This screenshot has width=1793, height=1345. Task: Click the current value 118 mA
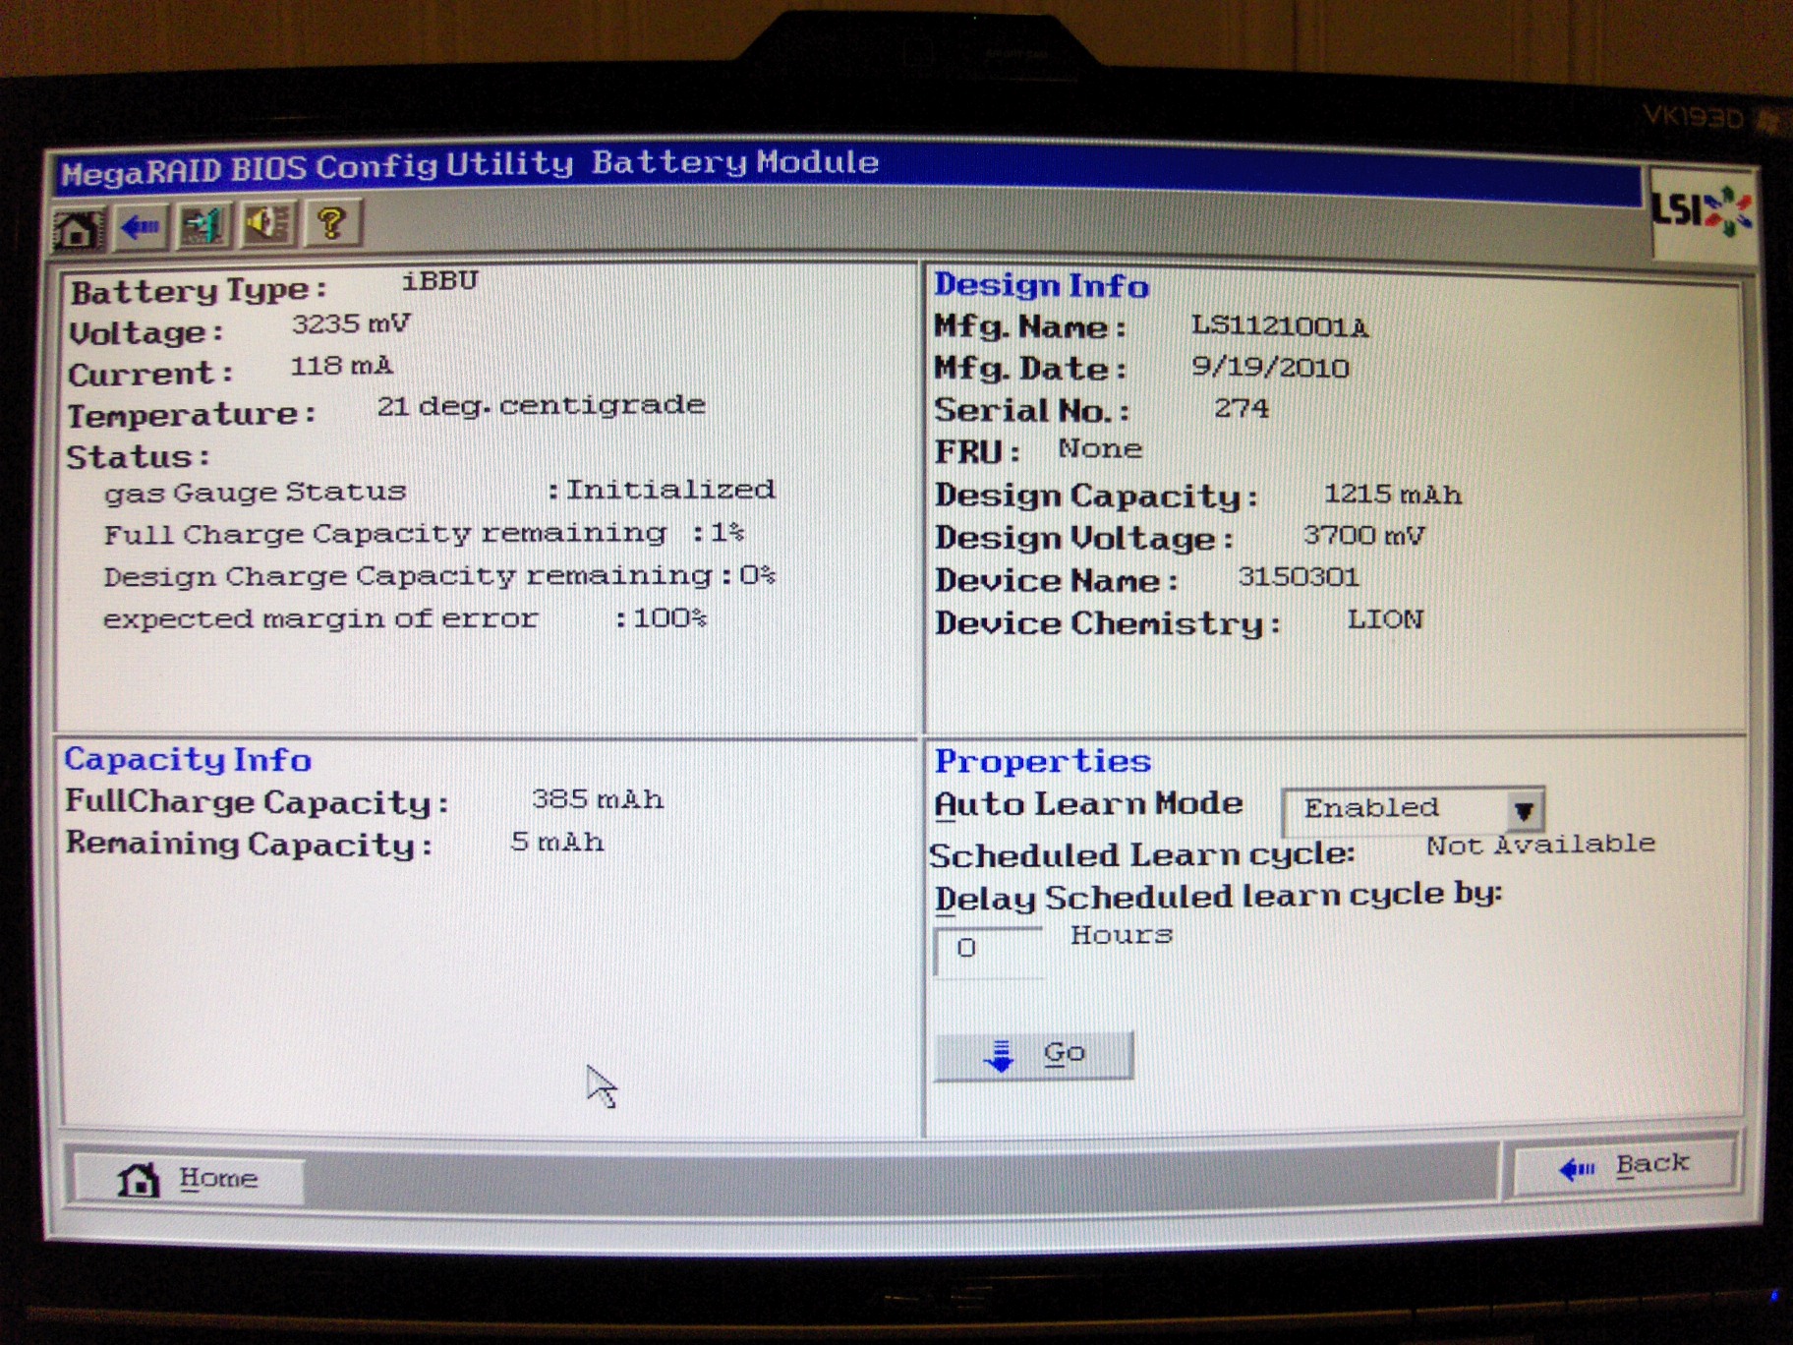(341, 366)
